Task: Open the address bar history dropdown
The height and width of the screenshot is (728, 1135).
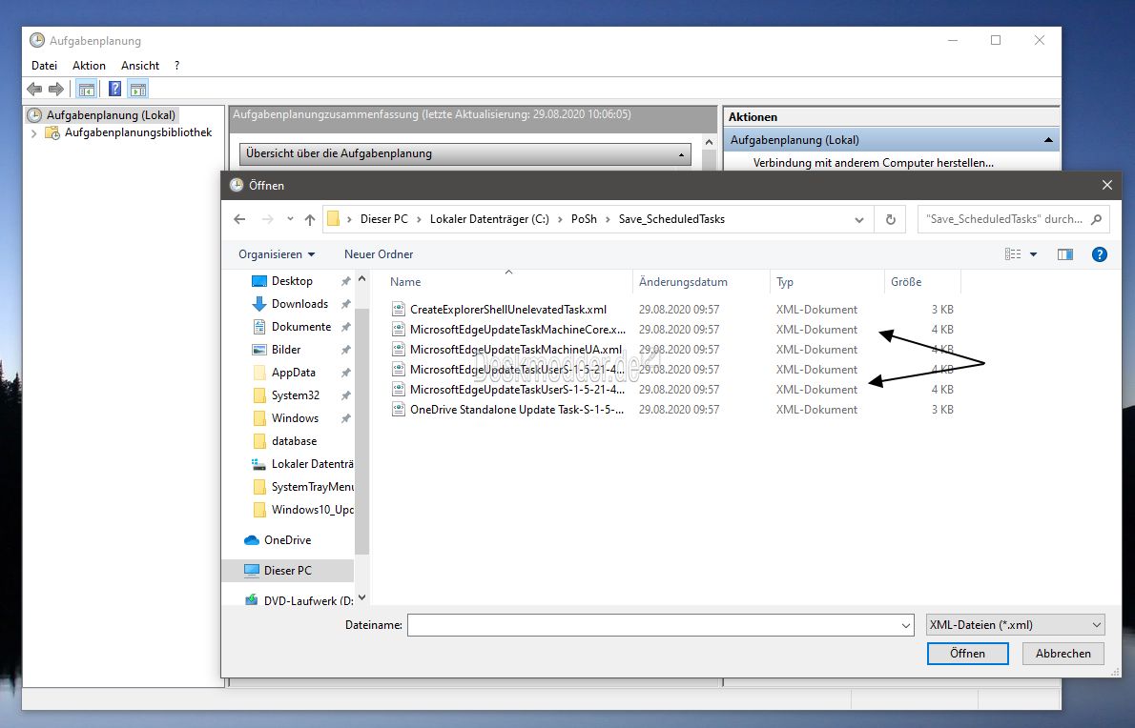Action: click(x=859, y=220)
